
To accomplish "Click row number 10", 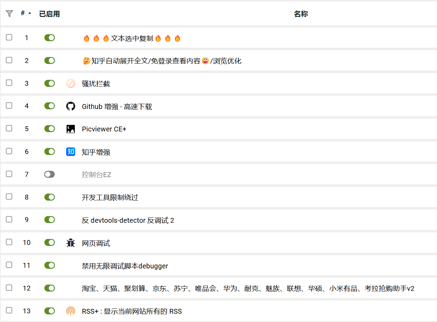I will tap(27, 242).
